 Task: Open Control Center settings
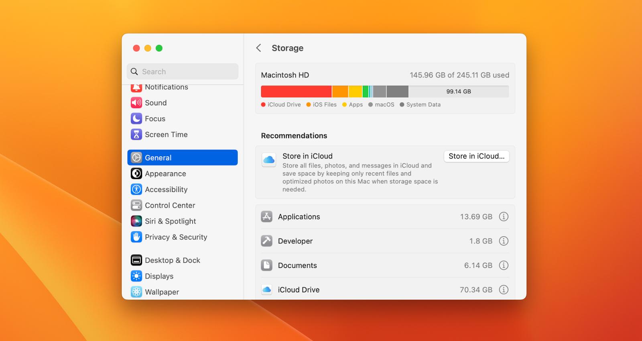pos(183,205)
